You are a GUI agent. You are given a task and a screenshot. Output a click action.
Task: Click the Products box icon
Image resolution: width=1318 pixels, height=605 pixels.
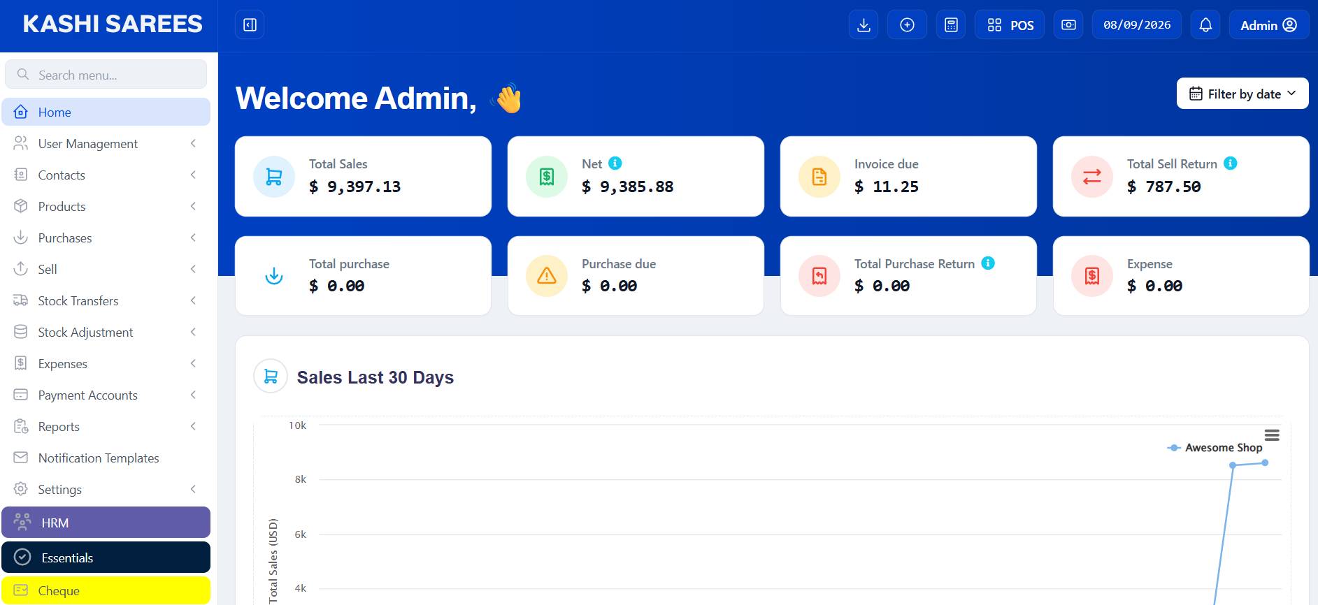click(21, 206)
